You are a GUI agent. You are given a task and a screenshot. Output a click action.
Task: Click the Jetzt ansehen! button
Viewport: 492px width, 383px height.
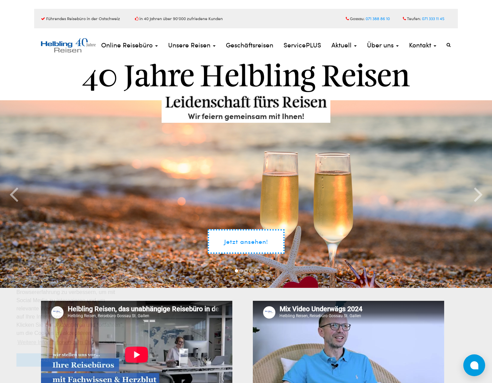tap(246, 241)
